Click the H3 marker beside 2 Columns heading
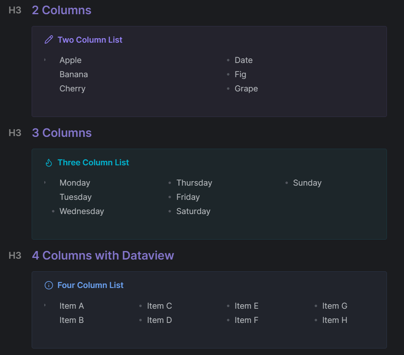The image size is (404, 355). coord(15,11)
